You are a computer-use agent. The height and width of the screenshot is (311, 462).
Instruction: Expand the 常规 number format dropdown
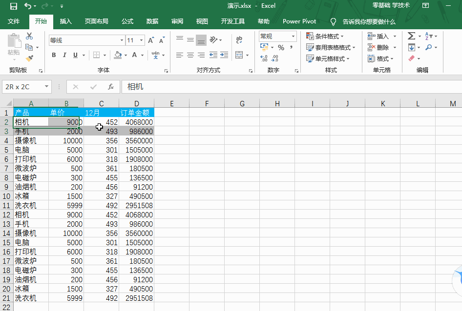tap(293, 36)
